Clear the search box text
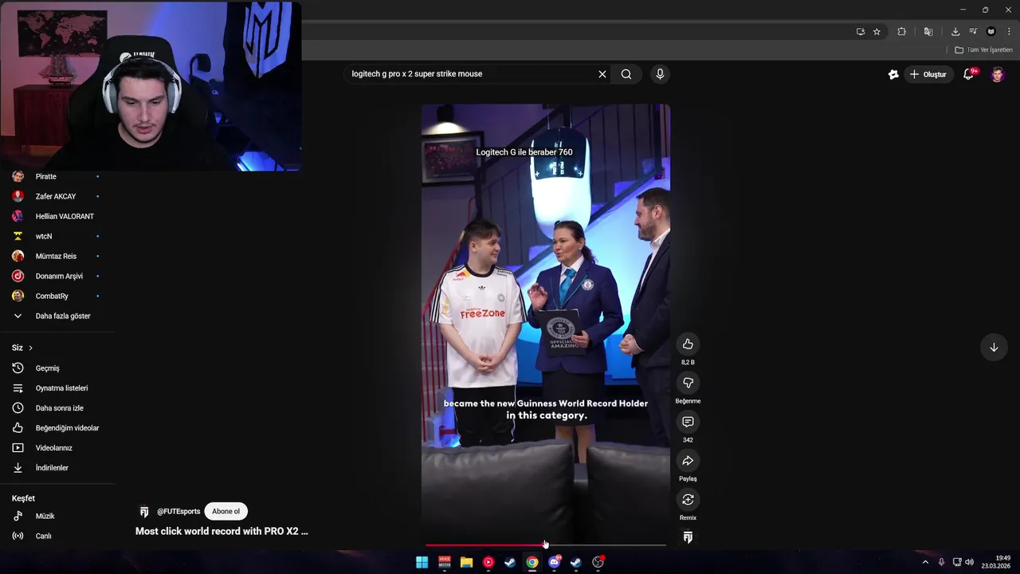This screenshot has height=574, width=1020. tap(602, 74)
